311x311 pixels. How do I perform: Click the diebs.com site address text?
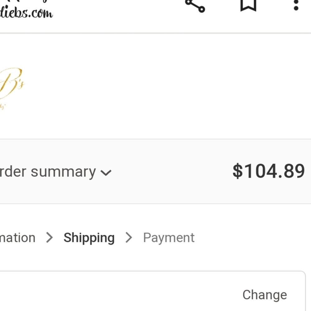(26, 13)
